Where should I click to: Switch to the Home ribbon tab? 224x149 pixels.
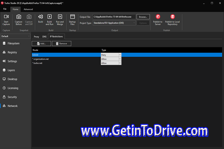(16, 9)
